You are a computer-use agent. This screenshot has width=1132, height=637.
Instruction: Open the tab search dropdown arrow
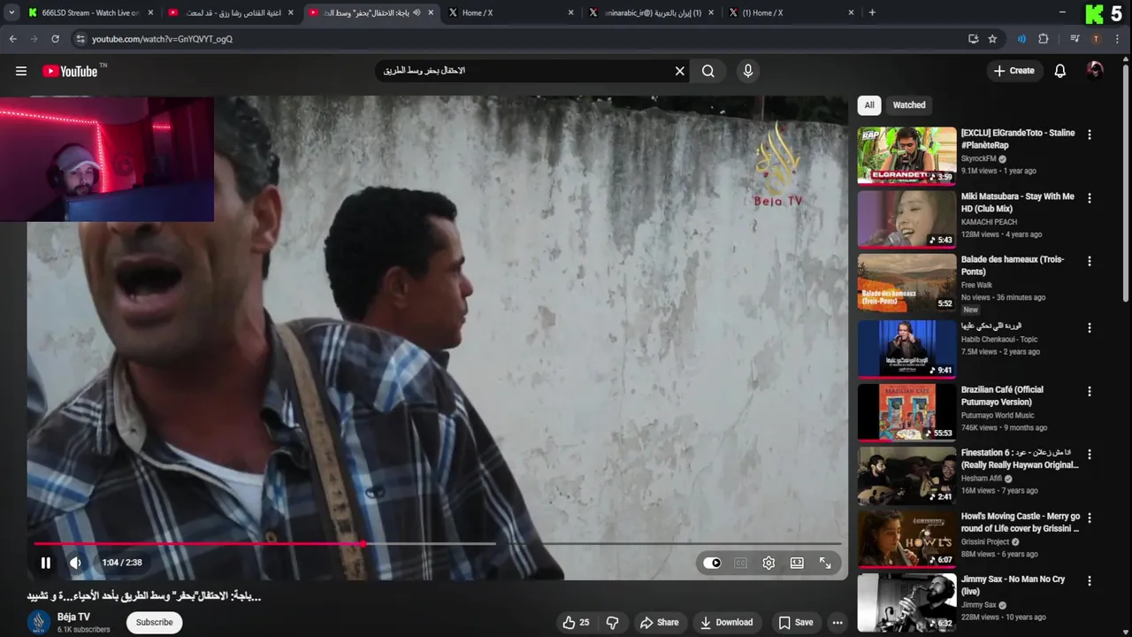tap(11, 12)
